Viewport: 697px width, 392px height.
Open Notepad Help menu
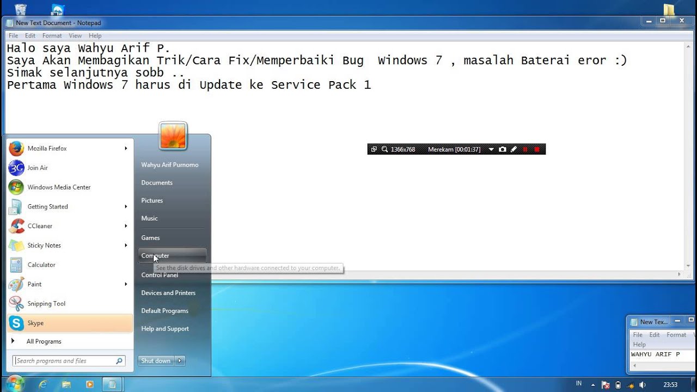pyautogui.click(x=95, y=36)
